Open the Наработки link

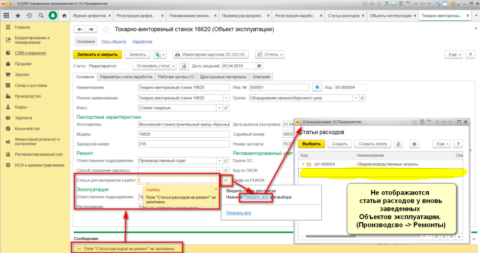(142, 42)
